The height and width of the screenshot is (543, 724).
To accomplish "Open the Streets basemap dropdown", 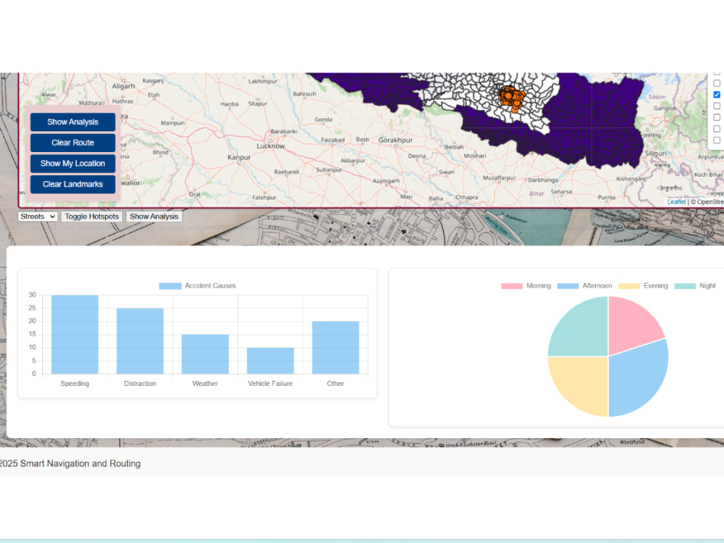I will click(x=38, y=216).
